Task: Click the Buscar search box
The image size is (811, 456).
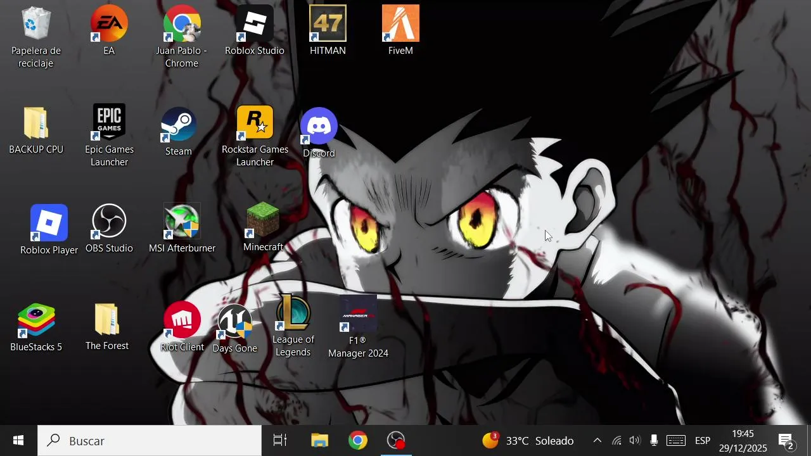Action: point(150,441)
